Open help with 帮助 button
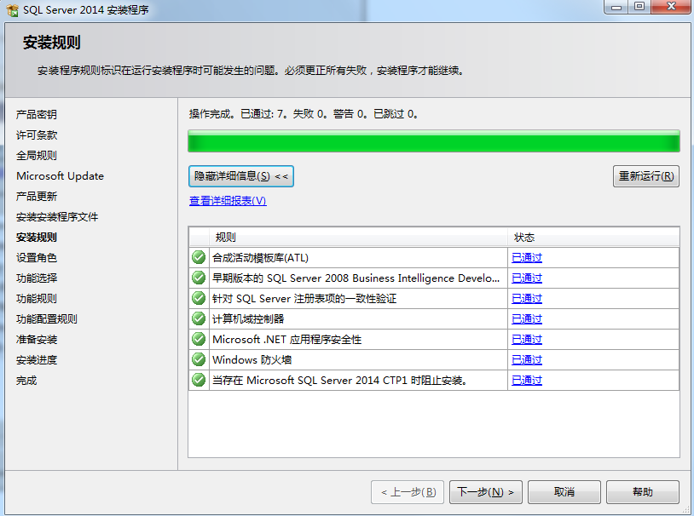This screenshot has height=516, width=694. click(642, 492)
